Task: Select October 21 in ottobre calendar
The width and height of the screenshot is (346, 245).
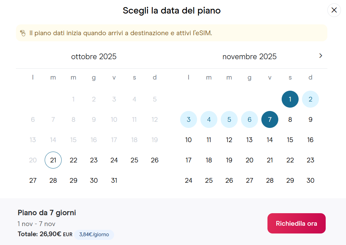Action: click(x=53, y=160)
